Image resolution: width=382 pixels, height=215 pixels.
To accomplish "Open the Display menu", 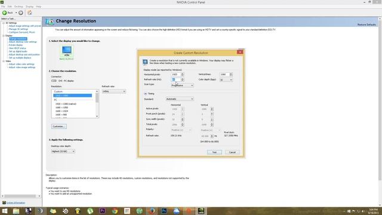I will [x=29, y=7].
